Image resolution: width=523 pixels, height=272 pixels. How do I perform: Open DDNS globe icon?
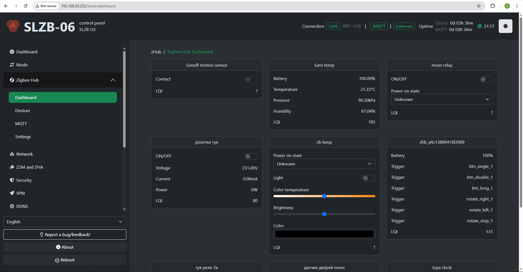tap(12, 206)
